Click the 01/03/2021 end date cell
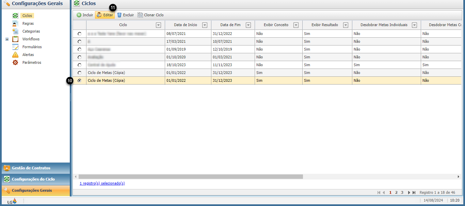Viewport: 465px width, 206px height. (233, 57)
